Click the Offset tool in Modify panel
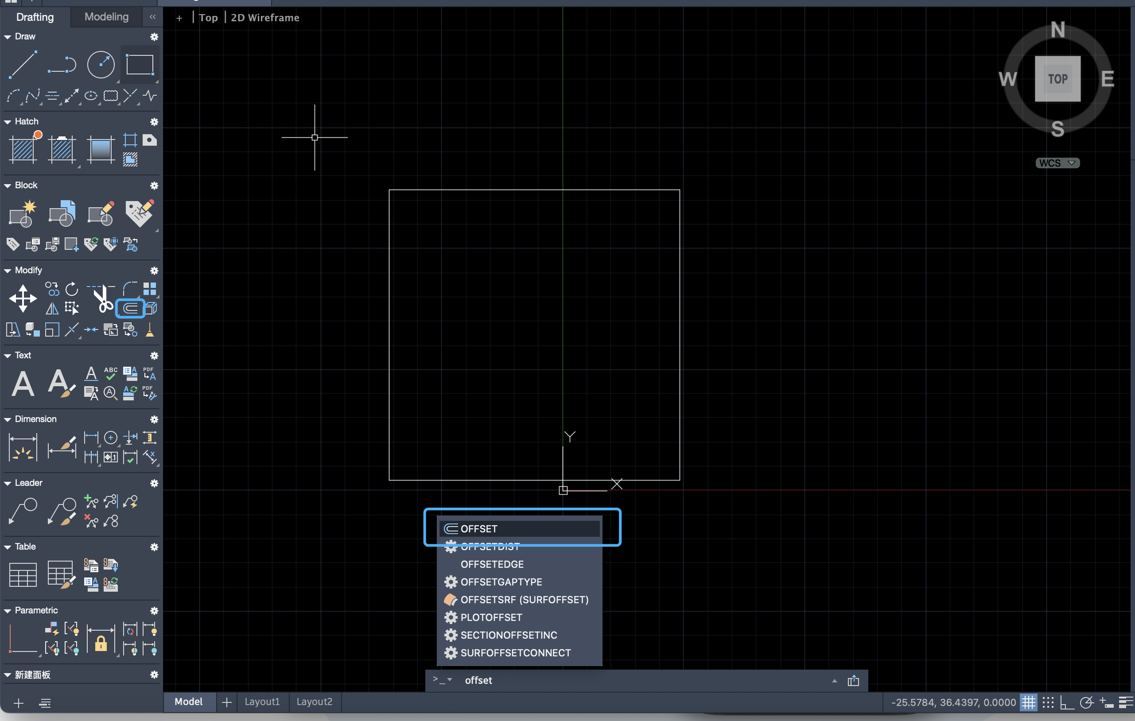Image resolution: width=1135 pixels, height=721 pixels. coord(130,309)
